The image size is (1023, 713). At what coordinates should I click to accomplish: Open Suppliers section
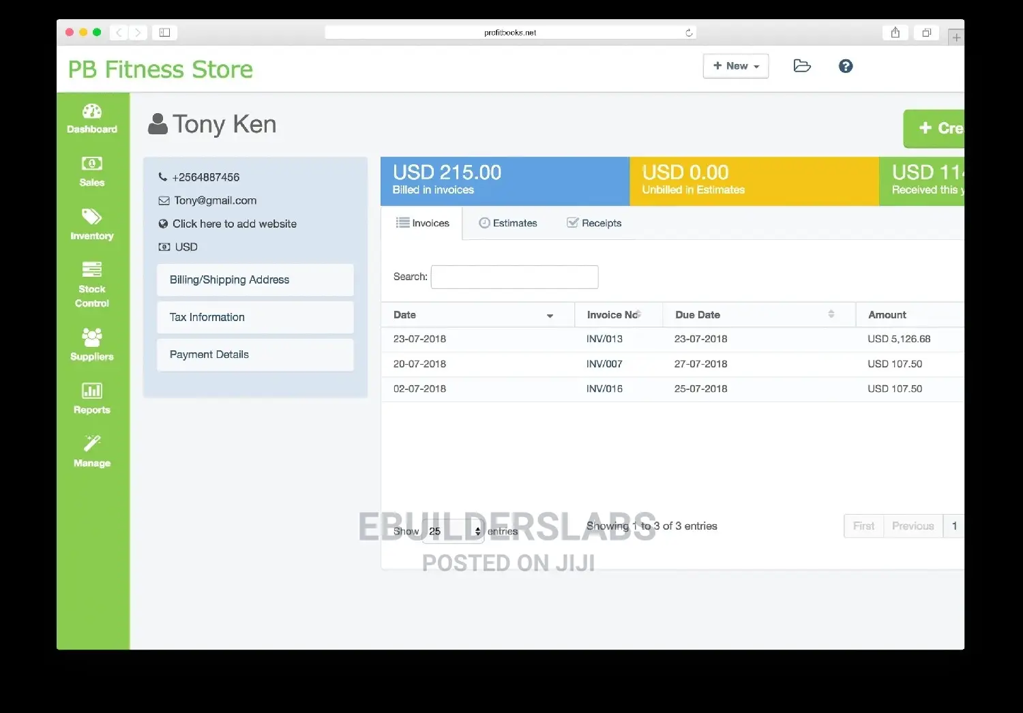click(x=92, y=344)
